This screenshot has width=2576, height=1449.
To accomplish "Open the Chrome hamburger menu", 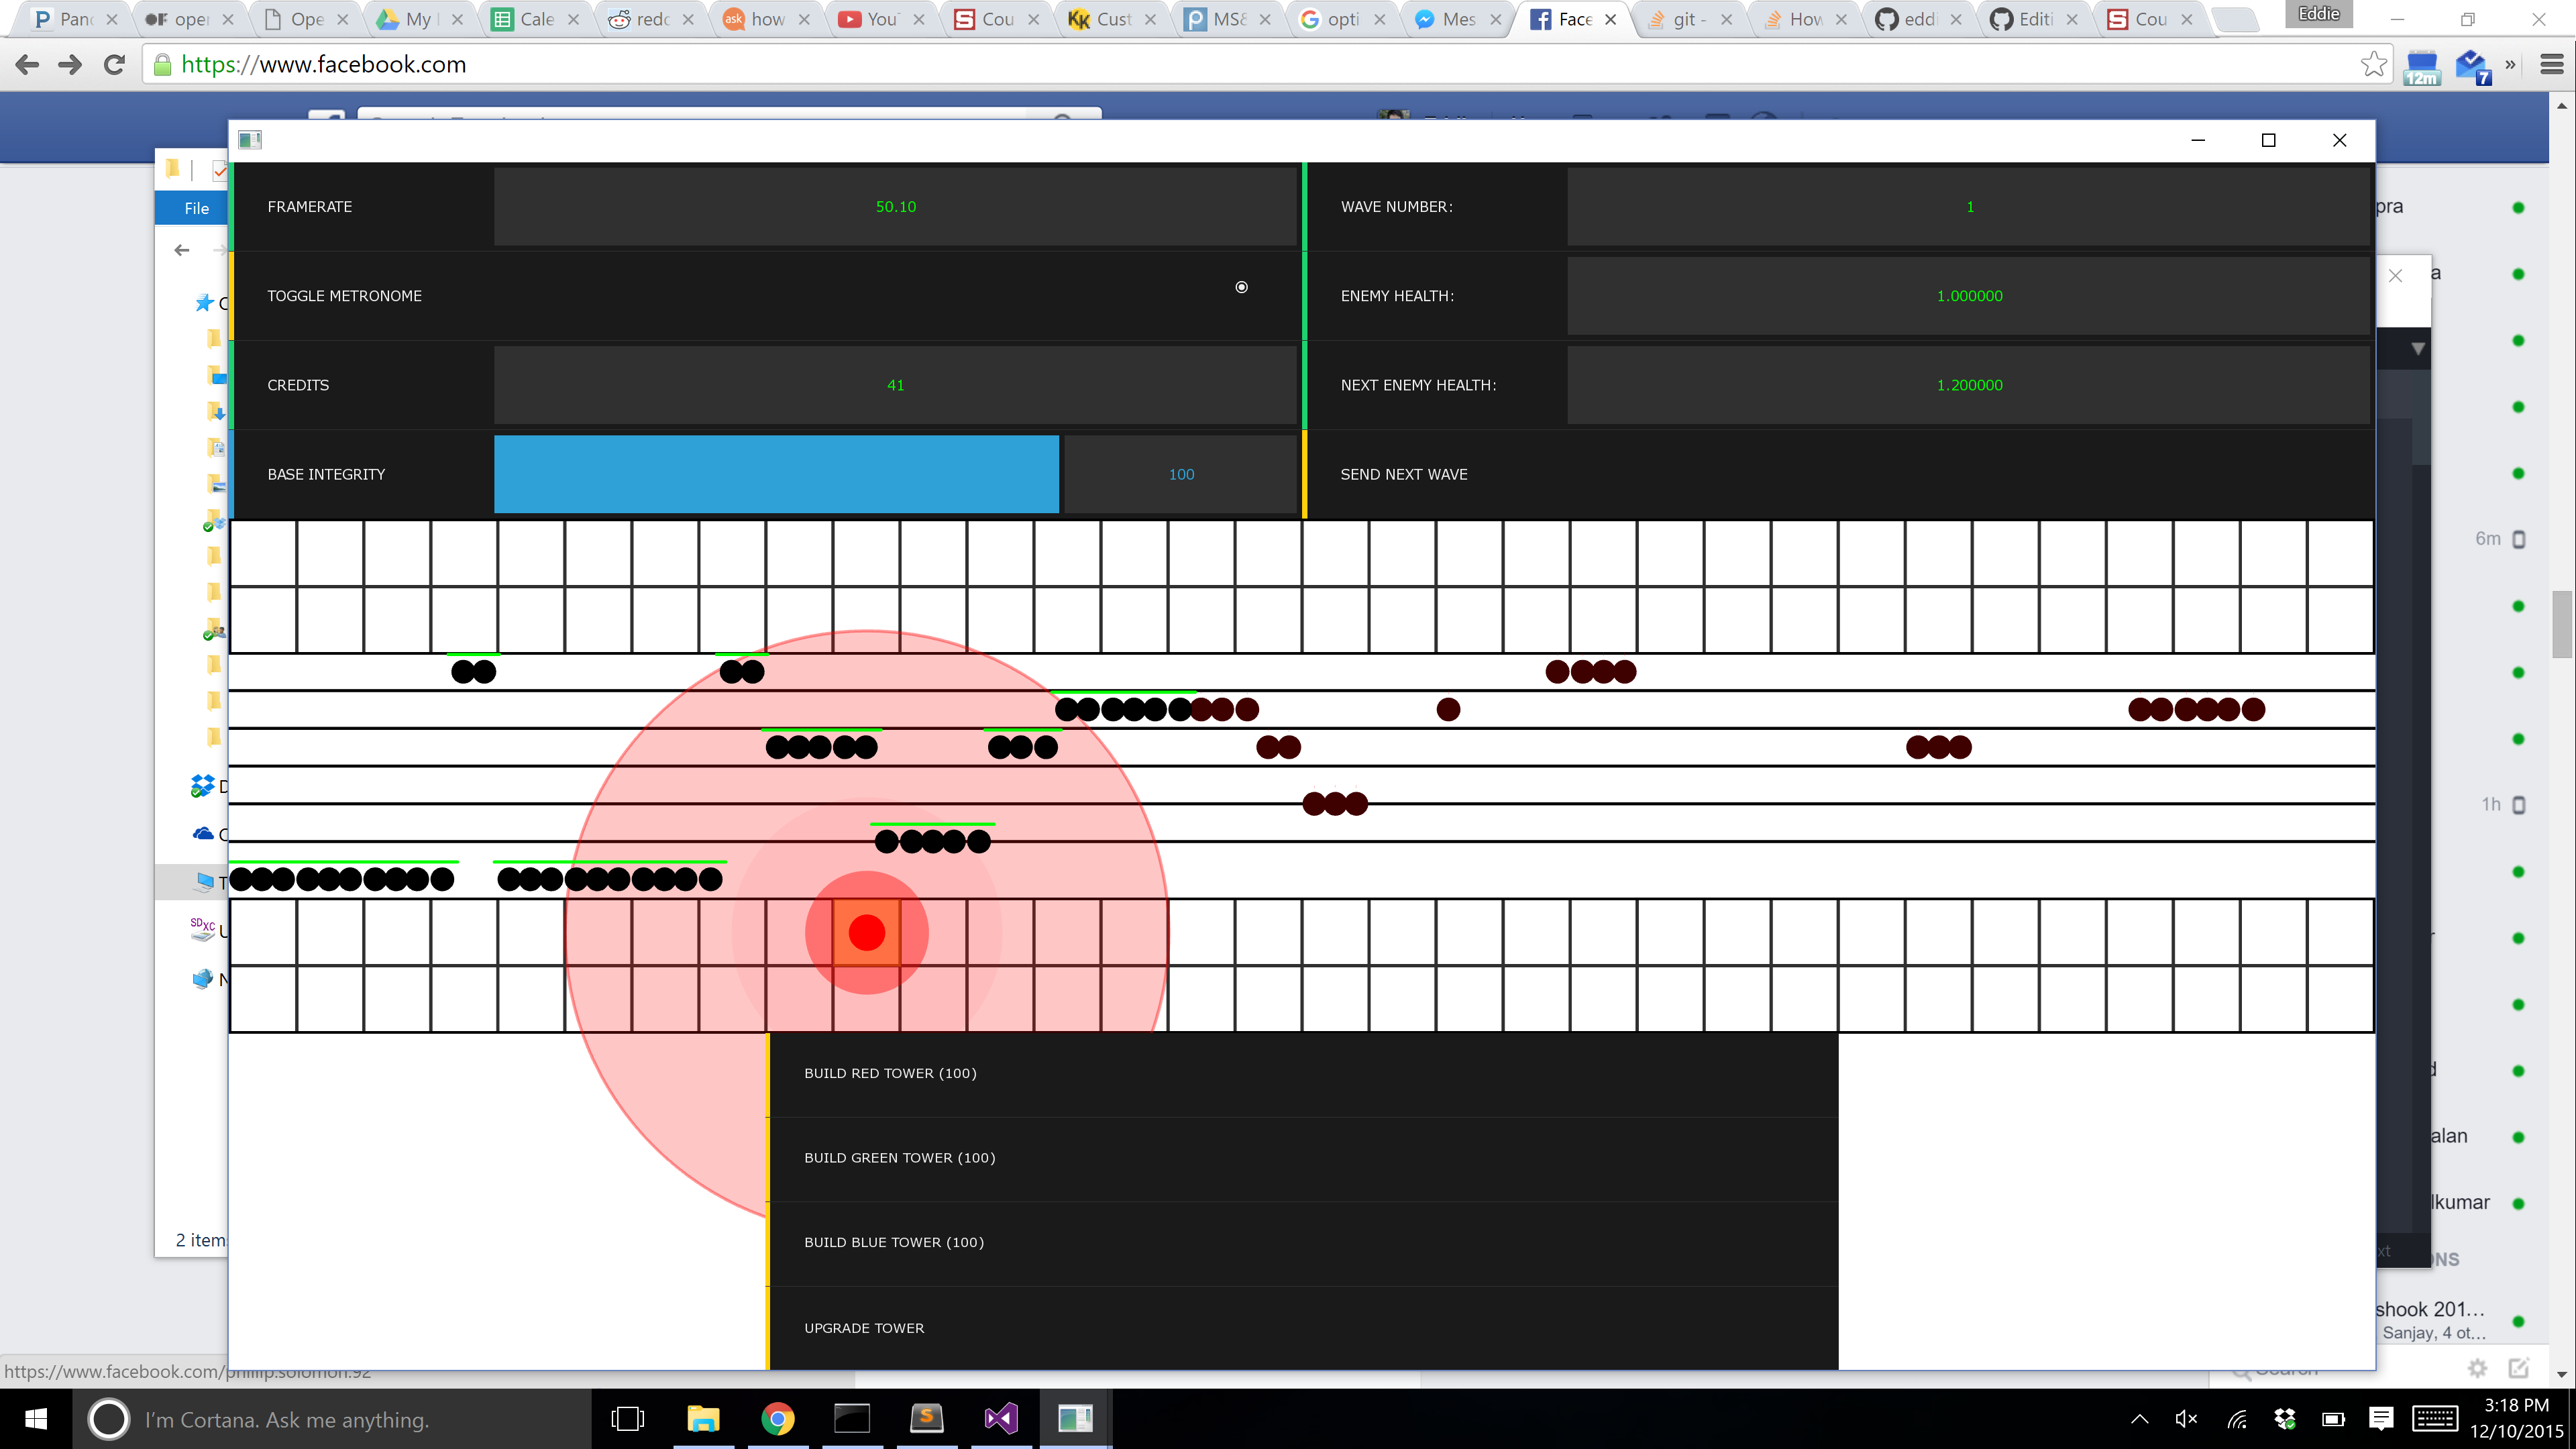I will click(2551, 65).
